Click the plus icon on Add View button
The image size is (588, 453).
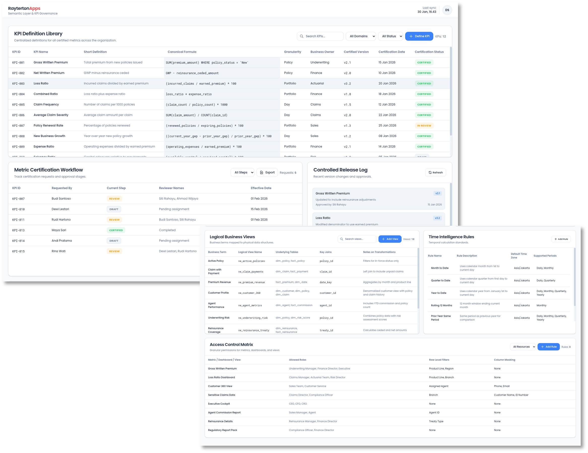tap(383, 239)
